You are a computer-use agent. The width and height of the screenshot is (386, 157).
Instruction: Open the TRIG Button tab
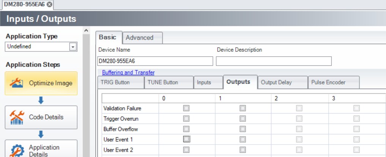[x=115, y=82]
